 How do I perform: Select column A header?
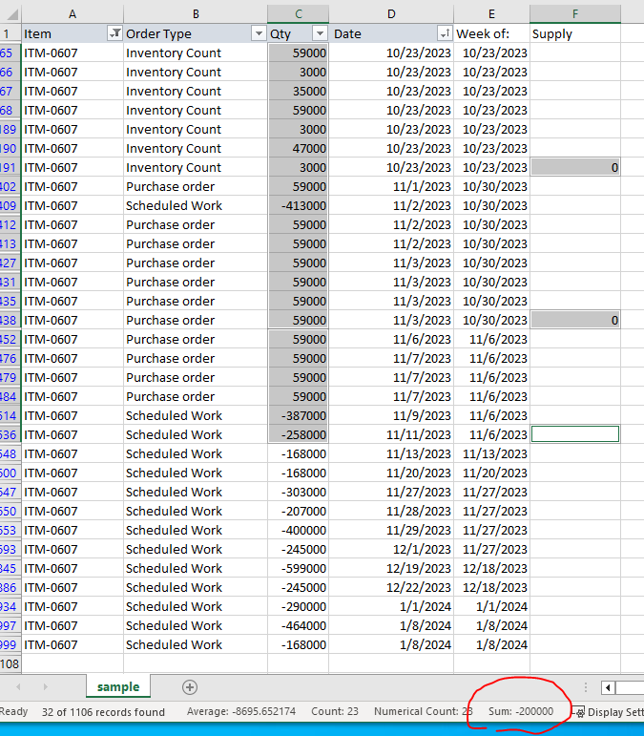73,14
